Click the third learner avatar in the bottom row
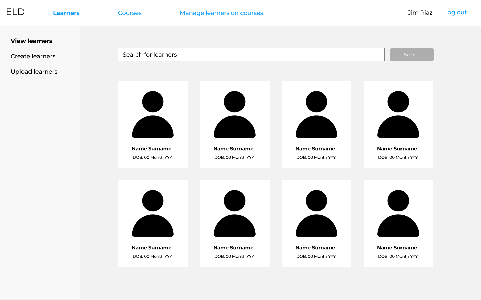This screenshot has height=300, width=481. coord(316,213)
